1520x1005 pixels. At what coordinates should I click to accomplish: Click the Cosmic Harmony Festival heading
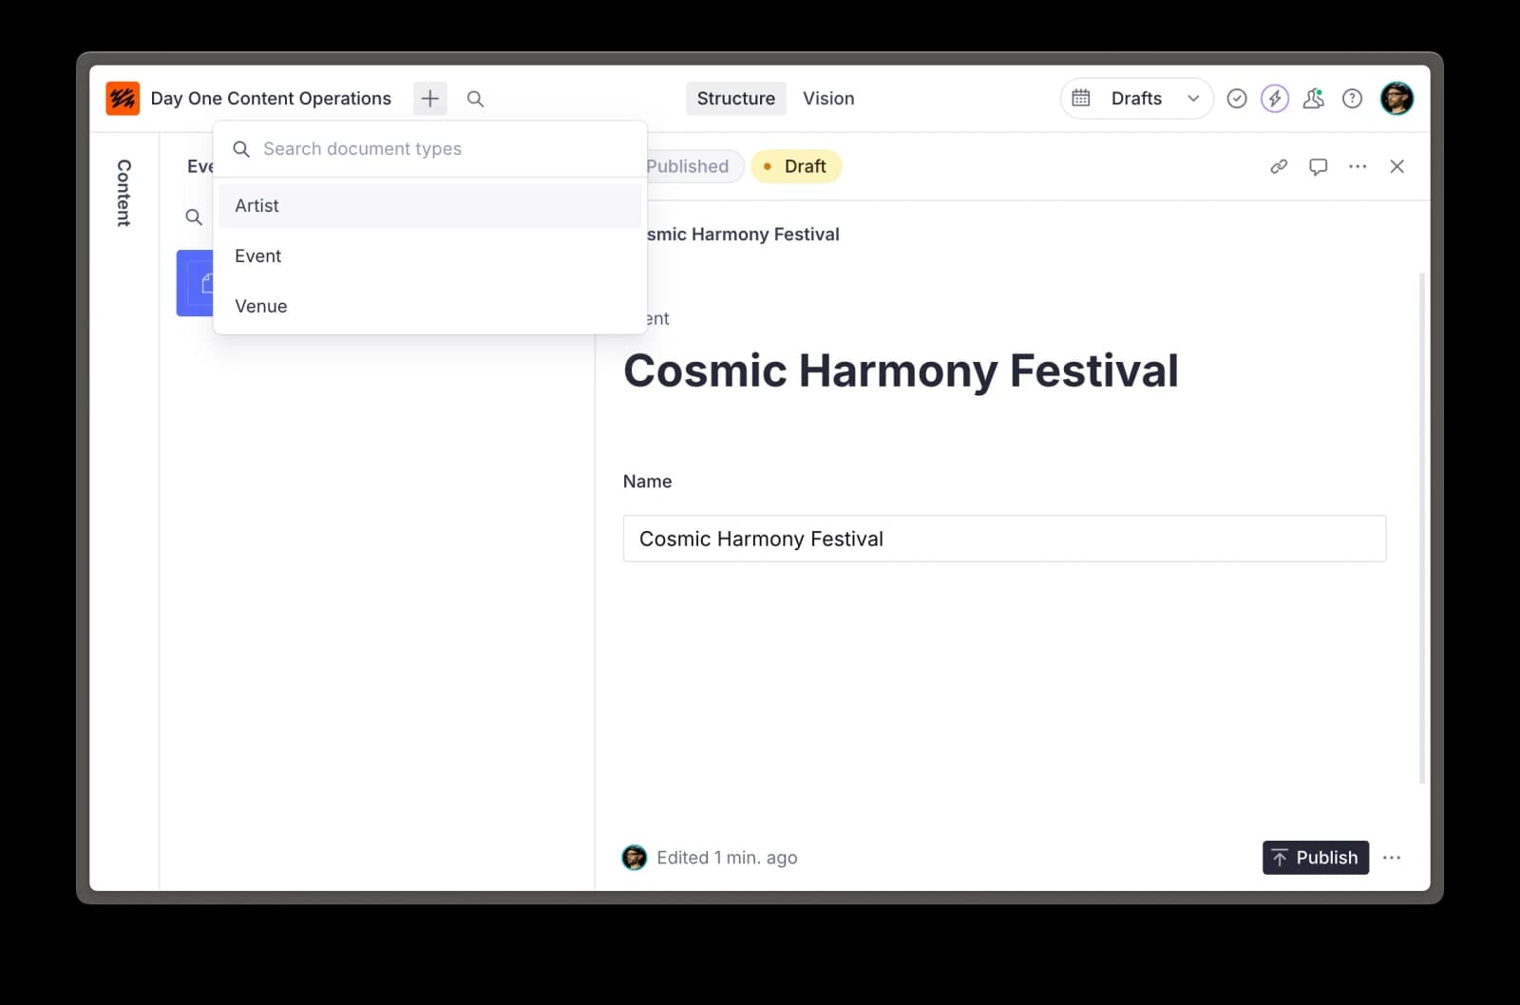coord(901,371)
